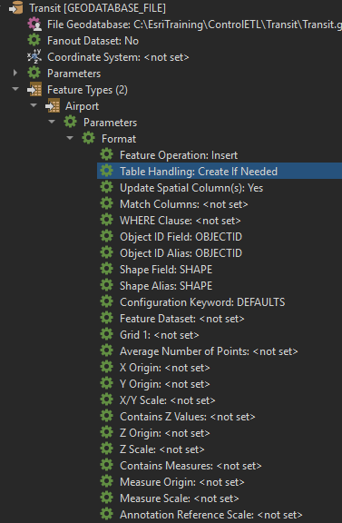Collapse the Airport Parameters node
This screenshot has width=342, height=523.
(x=52, y=122)
